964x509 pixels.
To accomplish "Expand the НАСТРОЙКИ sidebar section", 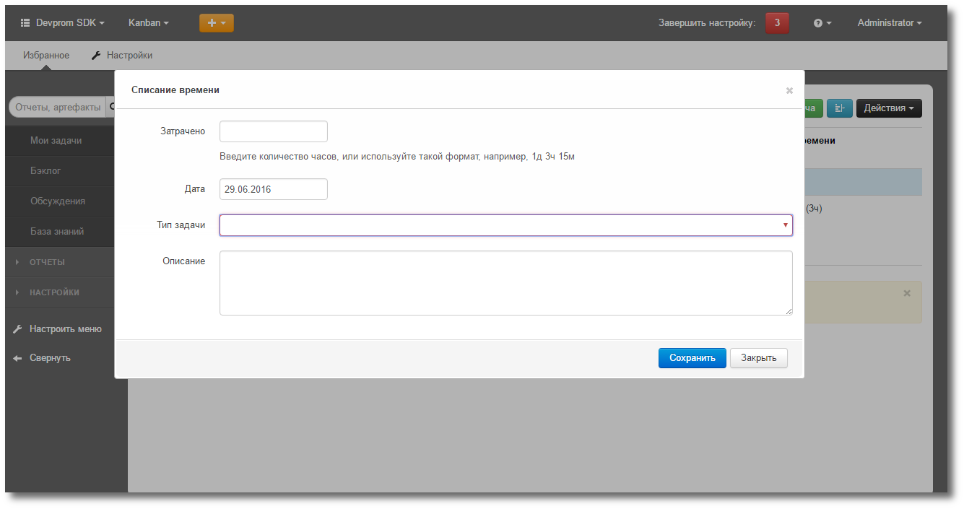I will [x=60, y=292].
